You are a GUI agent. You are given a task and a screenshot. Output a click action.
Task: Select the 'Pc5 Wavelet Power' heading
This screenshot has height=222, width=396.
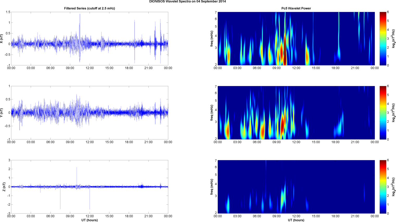pos(296,8)
